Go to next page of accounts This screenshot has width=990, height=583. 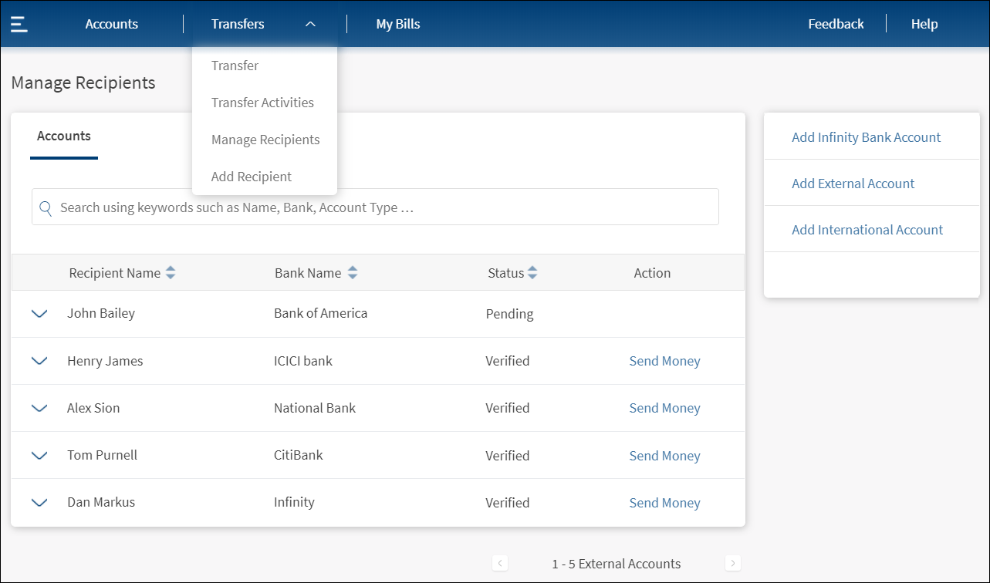[732, 564]
